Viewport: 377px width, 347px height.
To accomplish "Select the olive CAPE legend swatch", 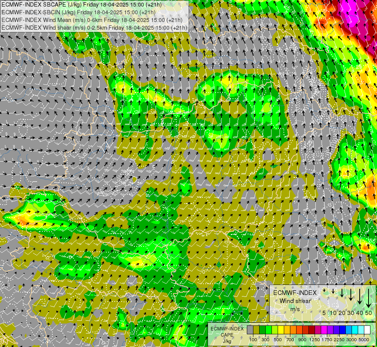I will (256, 330).
